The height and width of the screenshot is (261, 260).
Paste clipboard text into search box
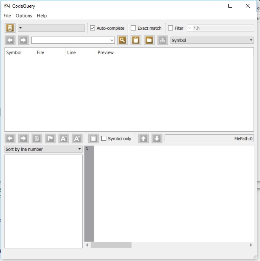136,40
